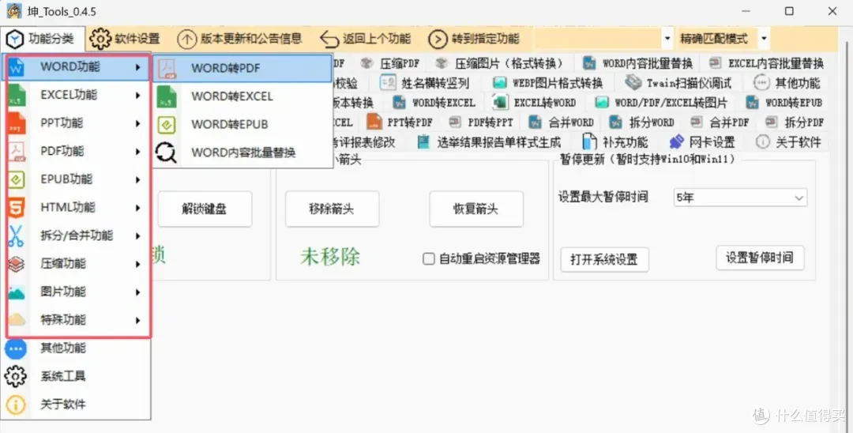Viewport: 853px width, 433px height.
Task: Click the hexagon icon beside 功能分类
Action: 15,40
